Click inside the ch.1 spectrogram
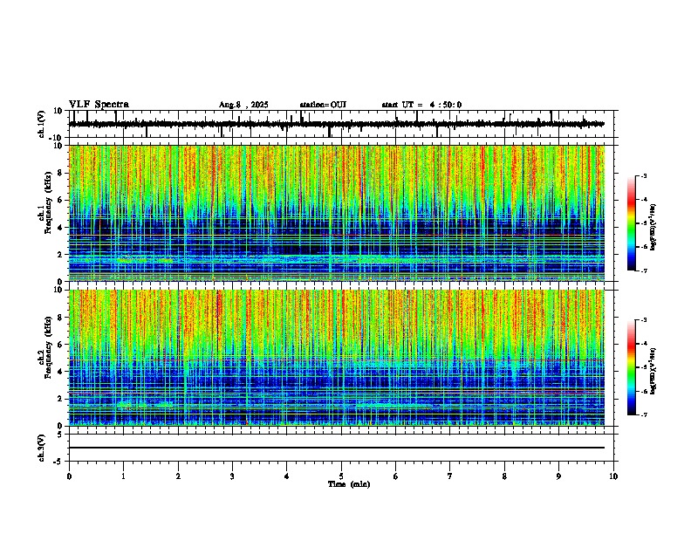 pyautogui.click(x=337, y=213)
